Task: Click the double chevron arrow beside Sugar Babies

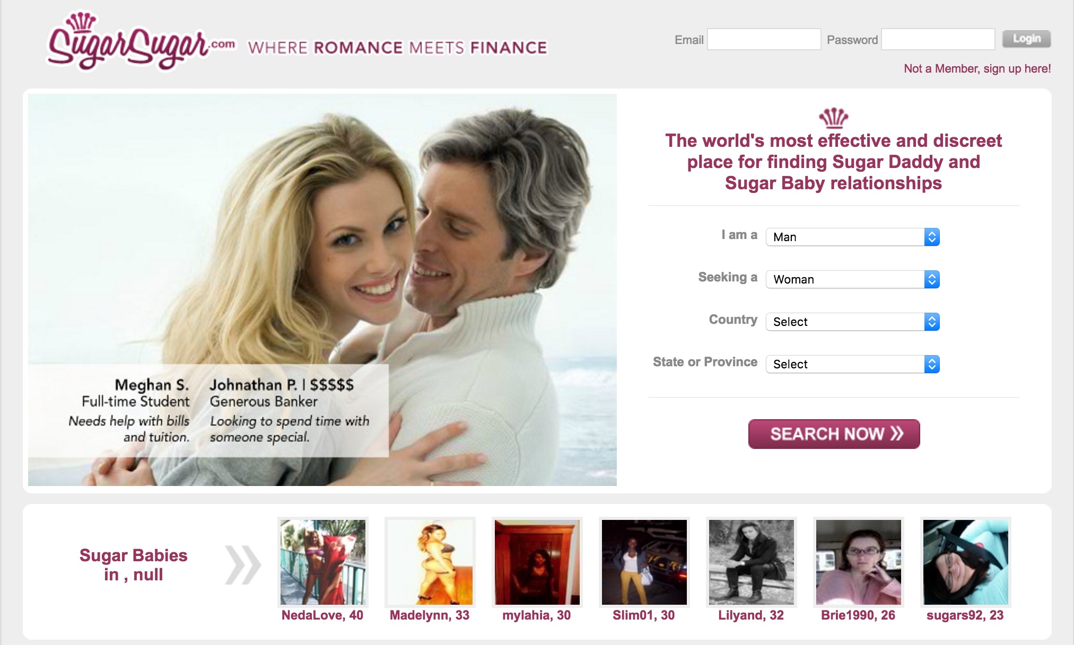Action: click(242, 565)
